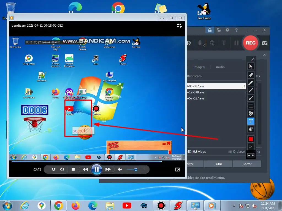Mute the Media Player volume
This screenshot has width=282, height=211.
tap(120, 169)
